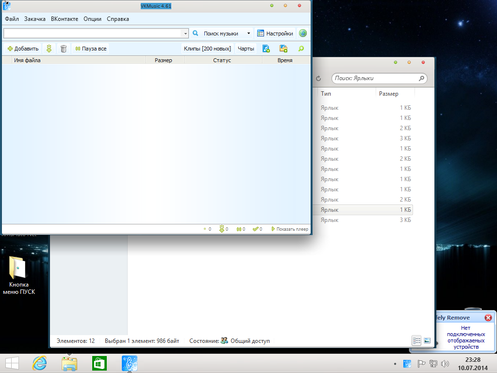
Task: Click the Windows Start button
Action: coord(12,363)
